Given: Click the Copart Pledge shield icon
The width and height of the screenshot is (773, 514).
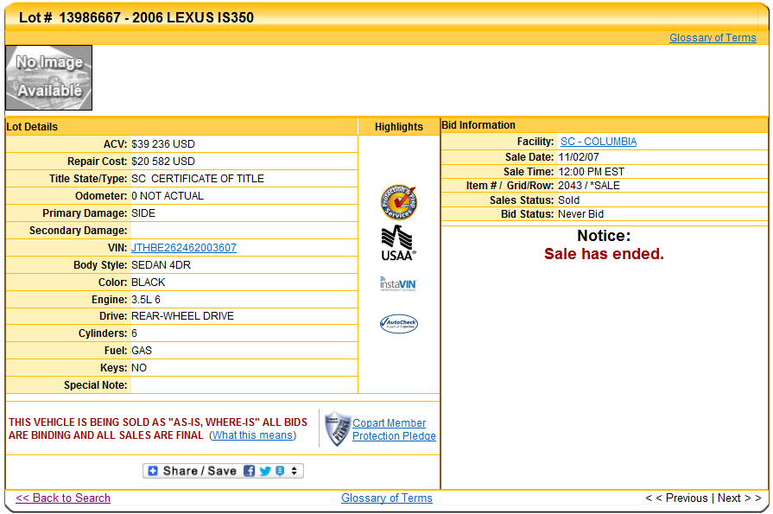Looking at the screenshot, I should pos(337,428).
